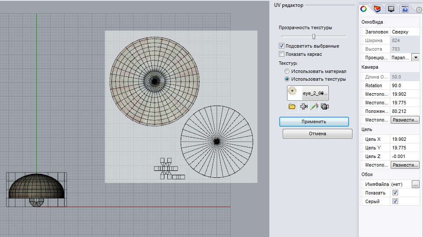
Task: Click the duplicate texture icon
Action: point(324,106)
